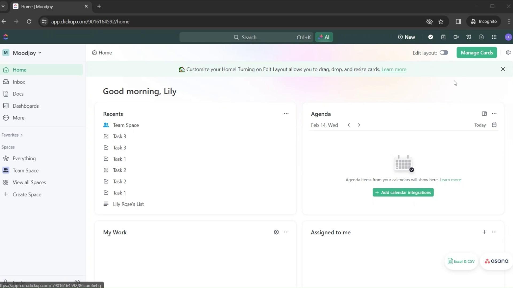The height and width of the screenshot is (288, 513).
Task: Click the record clip camera icon
Action: tap(456, 37)
